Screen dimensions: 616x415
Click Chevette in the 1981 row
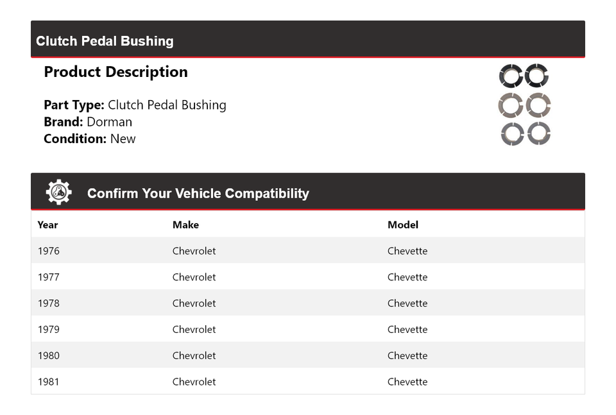point(407,382)
